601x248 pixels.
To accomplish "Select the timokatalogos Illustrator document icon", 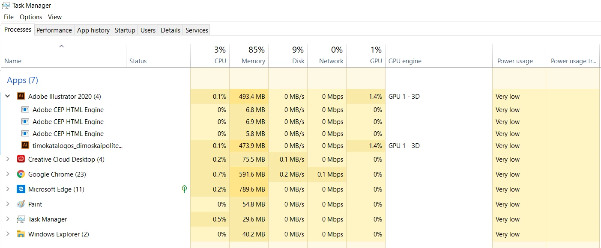I will [25, 145].
